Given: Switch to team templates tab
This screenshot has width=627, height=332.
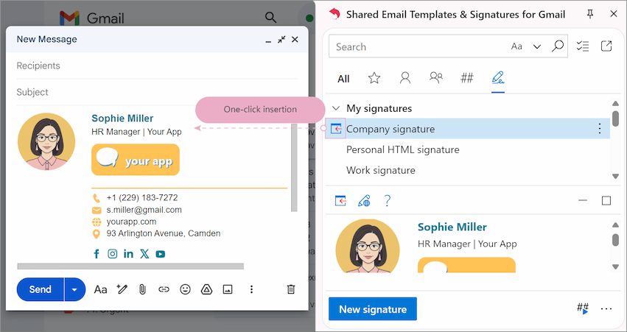Looking at the screenshot, I should pyautogui.click(x=436, y=77).
